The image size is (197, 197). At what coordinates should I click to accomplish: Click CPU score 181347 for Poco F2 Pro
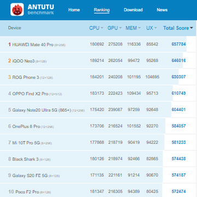[x=97, y=192]
